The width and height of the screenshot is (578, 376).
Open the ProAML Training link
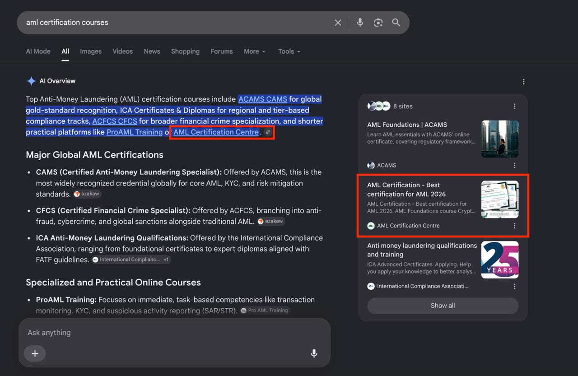(135, 132)
